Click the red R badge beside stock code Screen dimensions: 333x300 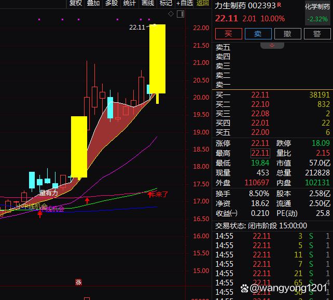(x=279, y=5)
